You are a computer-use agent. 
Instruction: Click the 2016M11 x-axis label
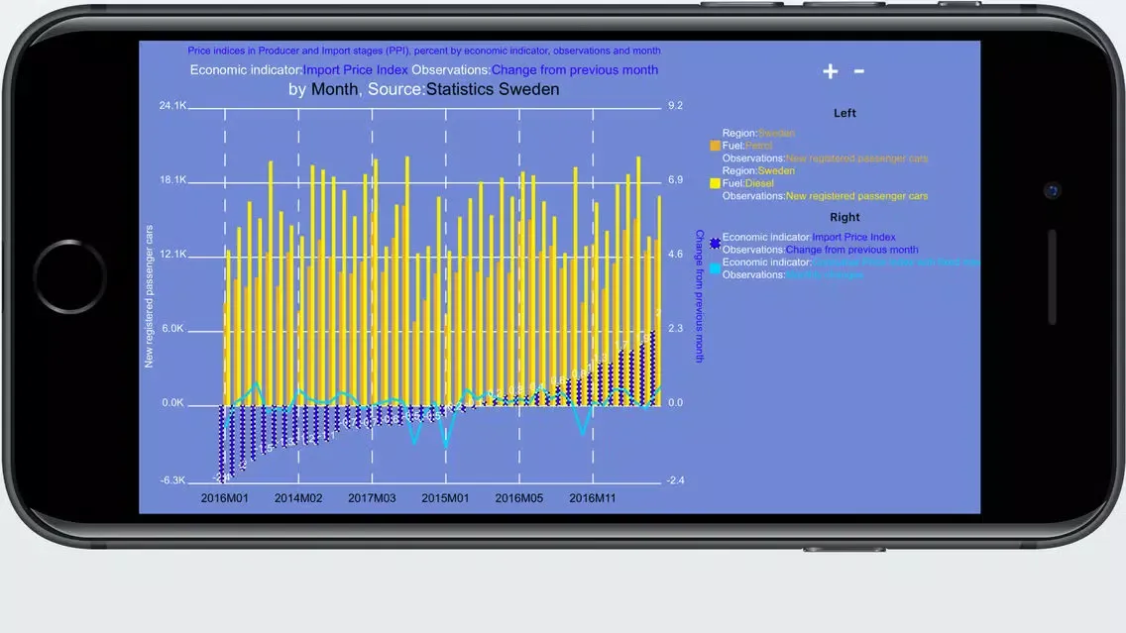point(593,498)
